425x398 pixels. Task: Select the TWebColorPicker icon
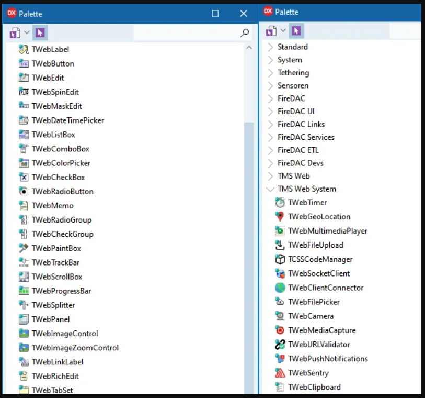(x=24, y=163)
